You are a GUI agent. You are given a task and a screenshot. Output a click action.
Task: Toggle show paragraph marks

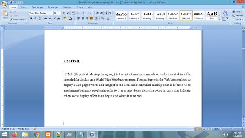tap(111, 13)
